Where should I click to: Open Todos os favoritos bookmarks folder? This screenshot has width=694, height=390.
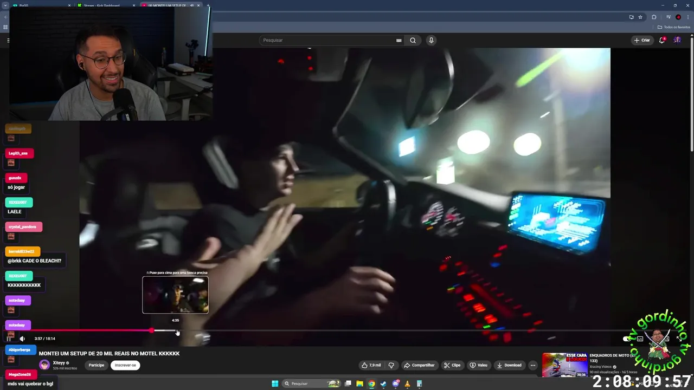674,27
